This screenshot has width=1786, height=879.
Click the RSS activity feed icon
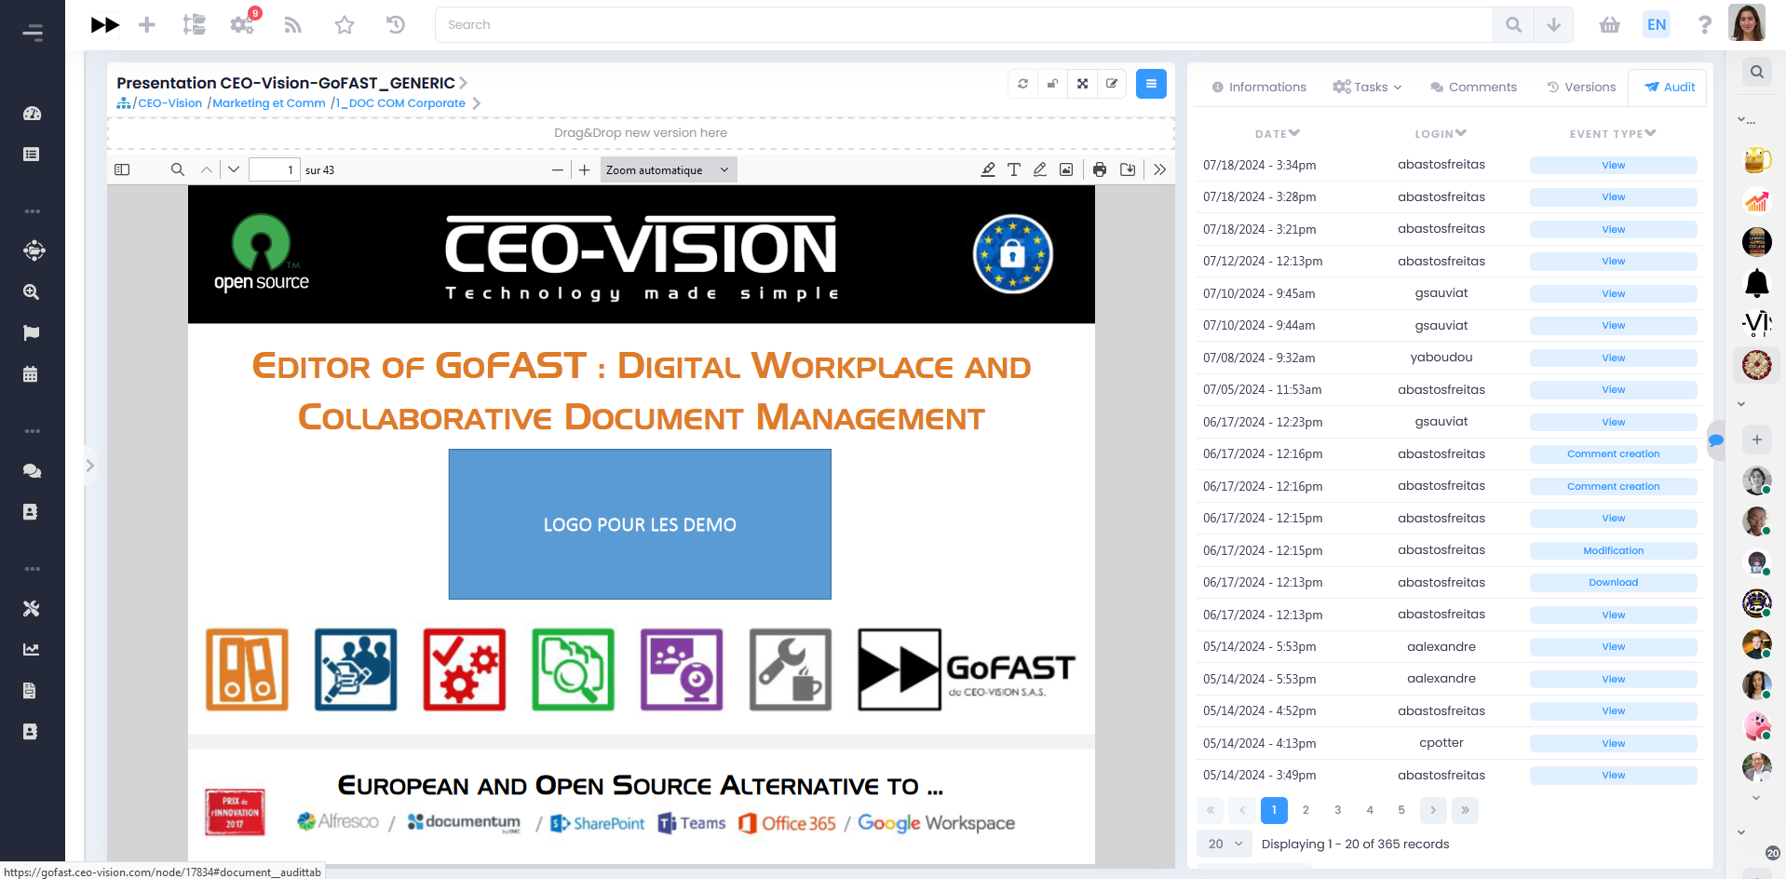293,25
